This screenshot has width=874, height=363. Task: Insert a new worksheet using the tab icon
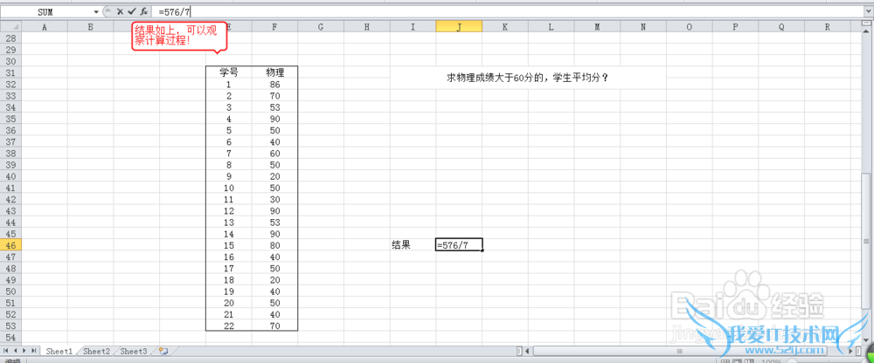[163, 351]
